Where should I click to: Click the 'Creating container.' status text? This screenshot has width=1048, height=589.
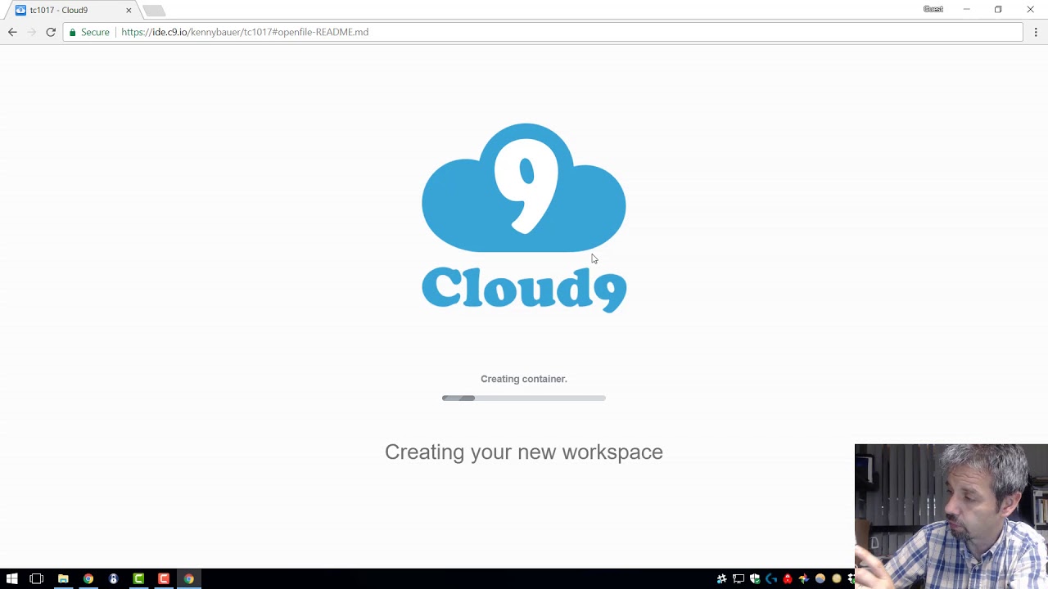524,379
